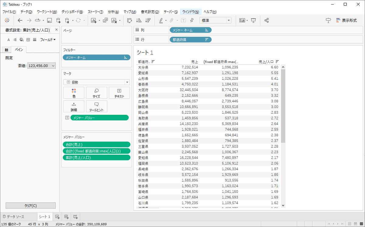Open dropdown arrow beside highlight pen icon
Viewport: 365px width, 227px height.
pyautogui.click(x=166, y=21)
